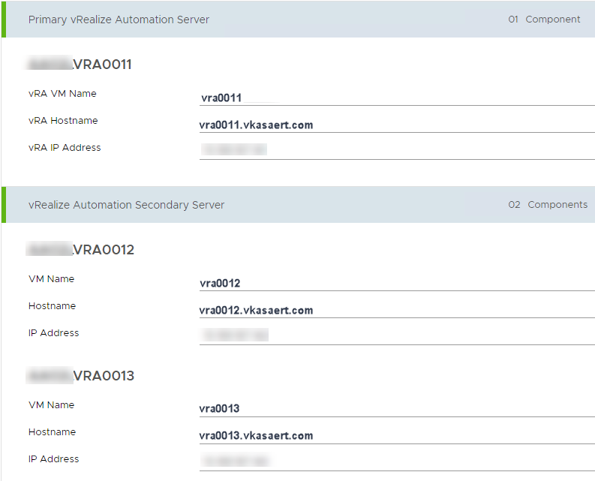The width and height of the screenshot is (595, 481).
Task: Edit the vRA Hostname field vra0011.vkasaert.com
Action: tap(396, 125)
